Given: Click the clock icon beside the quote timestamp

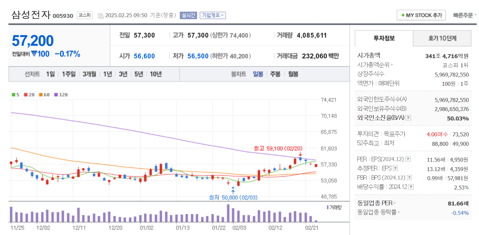Looking at the screenshot, I should (x=101, y=16).
